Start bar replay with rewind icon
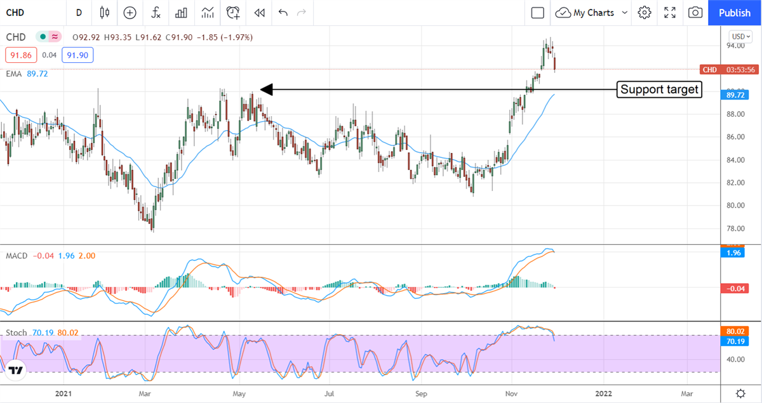762x403 pixels. pos(259,13)
